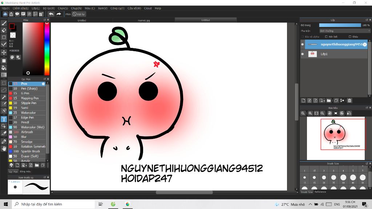The height and width of the screenshot is (209, 372).
Task: Open the Pha trộn blending dropdown
Action: pos(344,31)
